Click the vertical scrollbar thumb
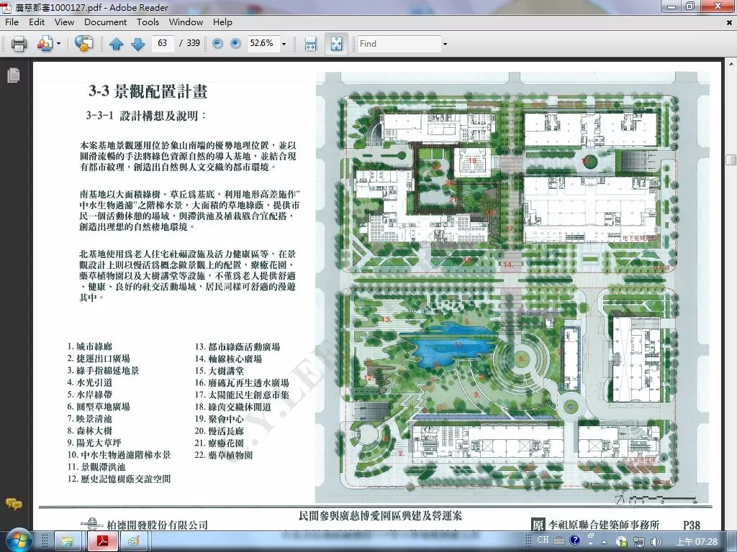Screen dimensions: 737x552 [731, 160]
